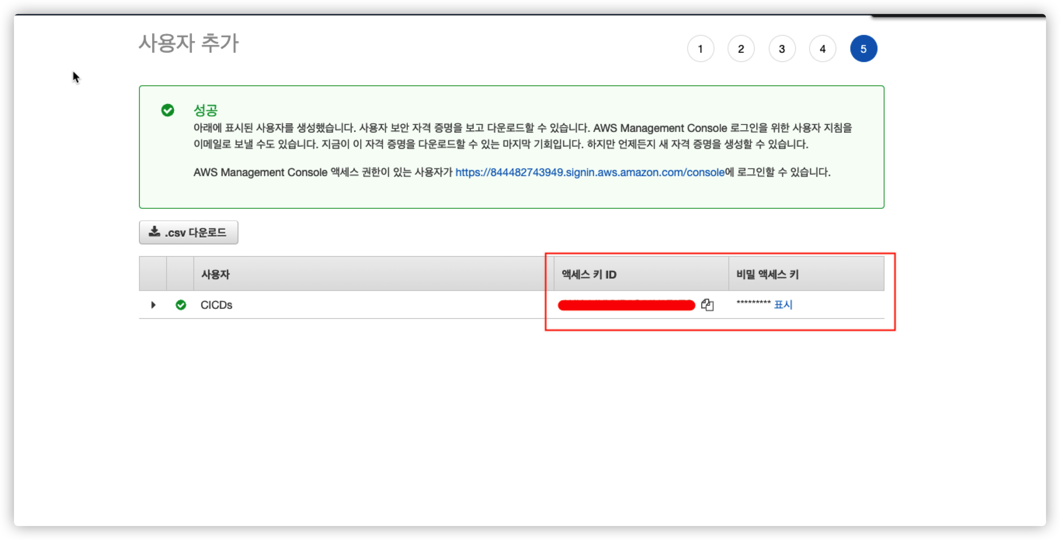Jump to wizard step 3 circle
Viewport: 1060px width, 540px height.
coord(782,49)
